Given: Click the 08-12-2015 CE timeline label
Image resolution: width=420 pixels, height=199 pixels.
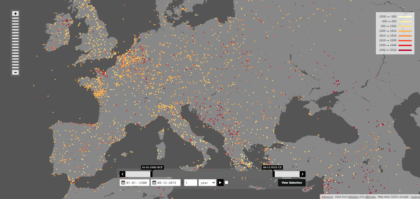Looking at the screenshot, I should pyautogui.click(x=272, y=167).
